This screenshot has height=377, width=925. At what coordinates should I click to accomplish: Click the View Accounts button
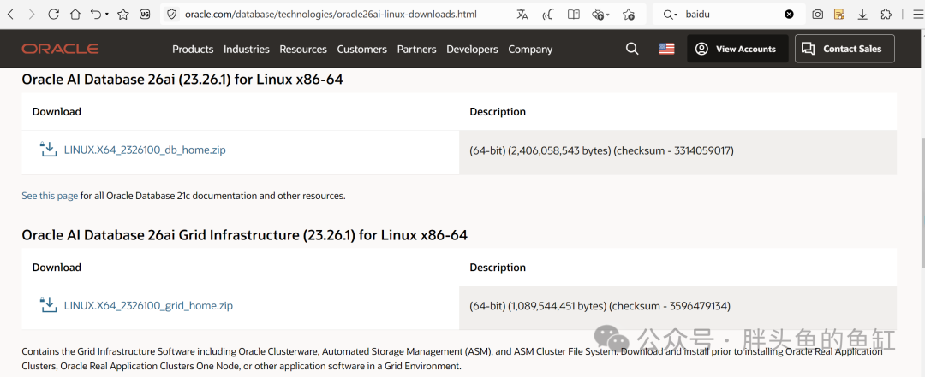737,49
